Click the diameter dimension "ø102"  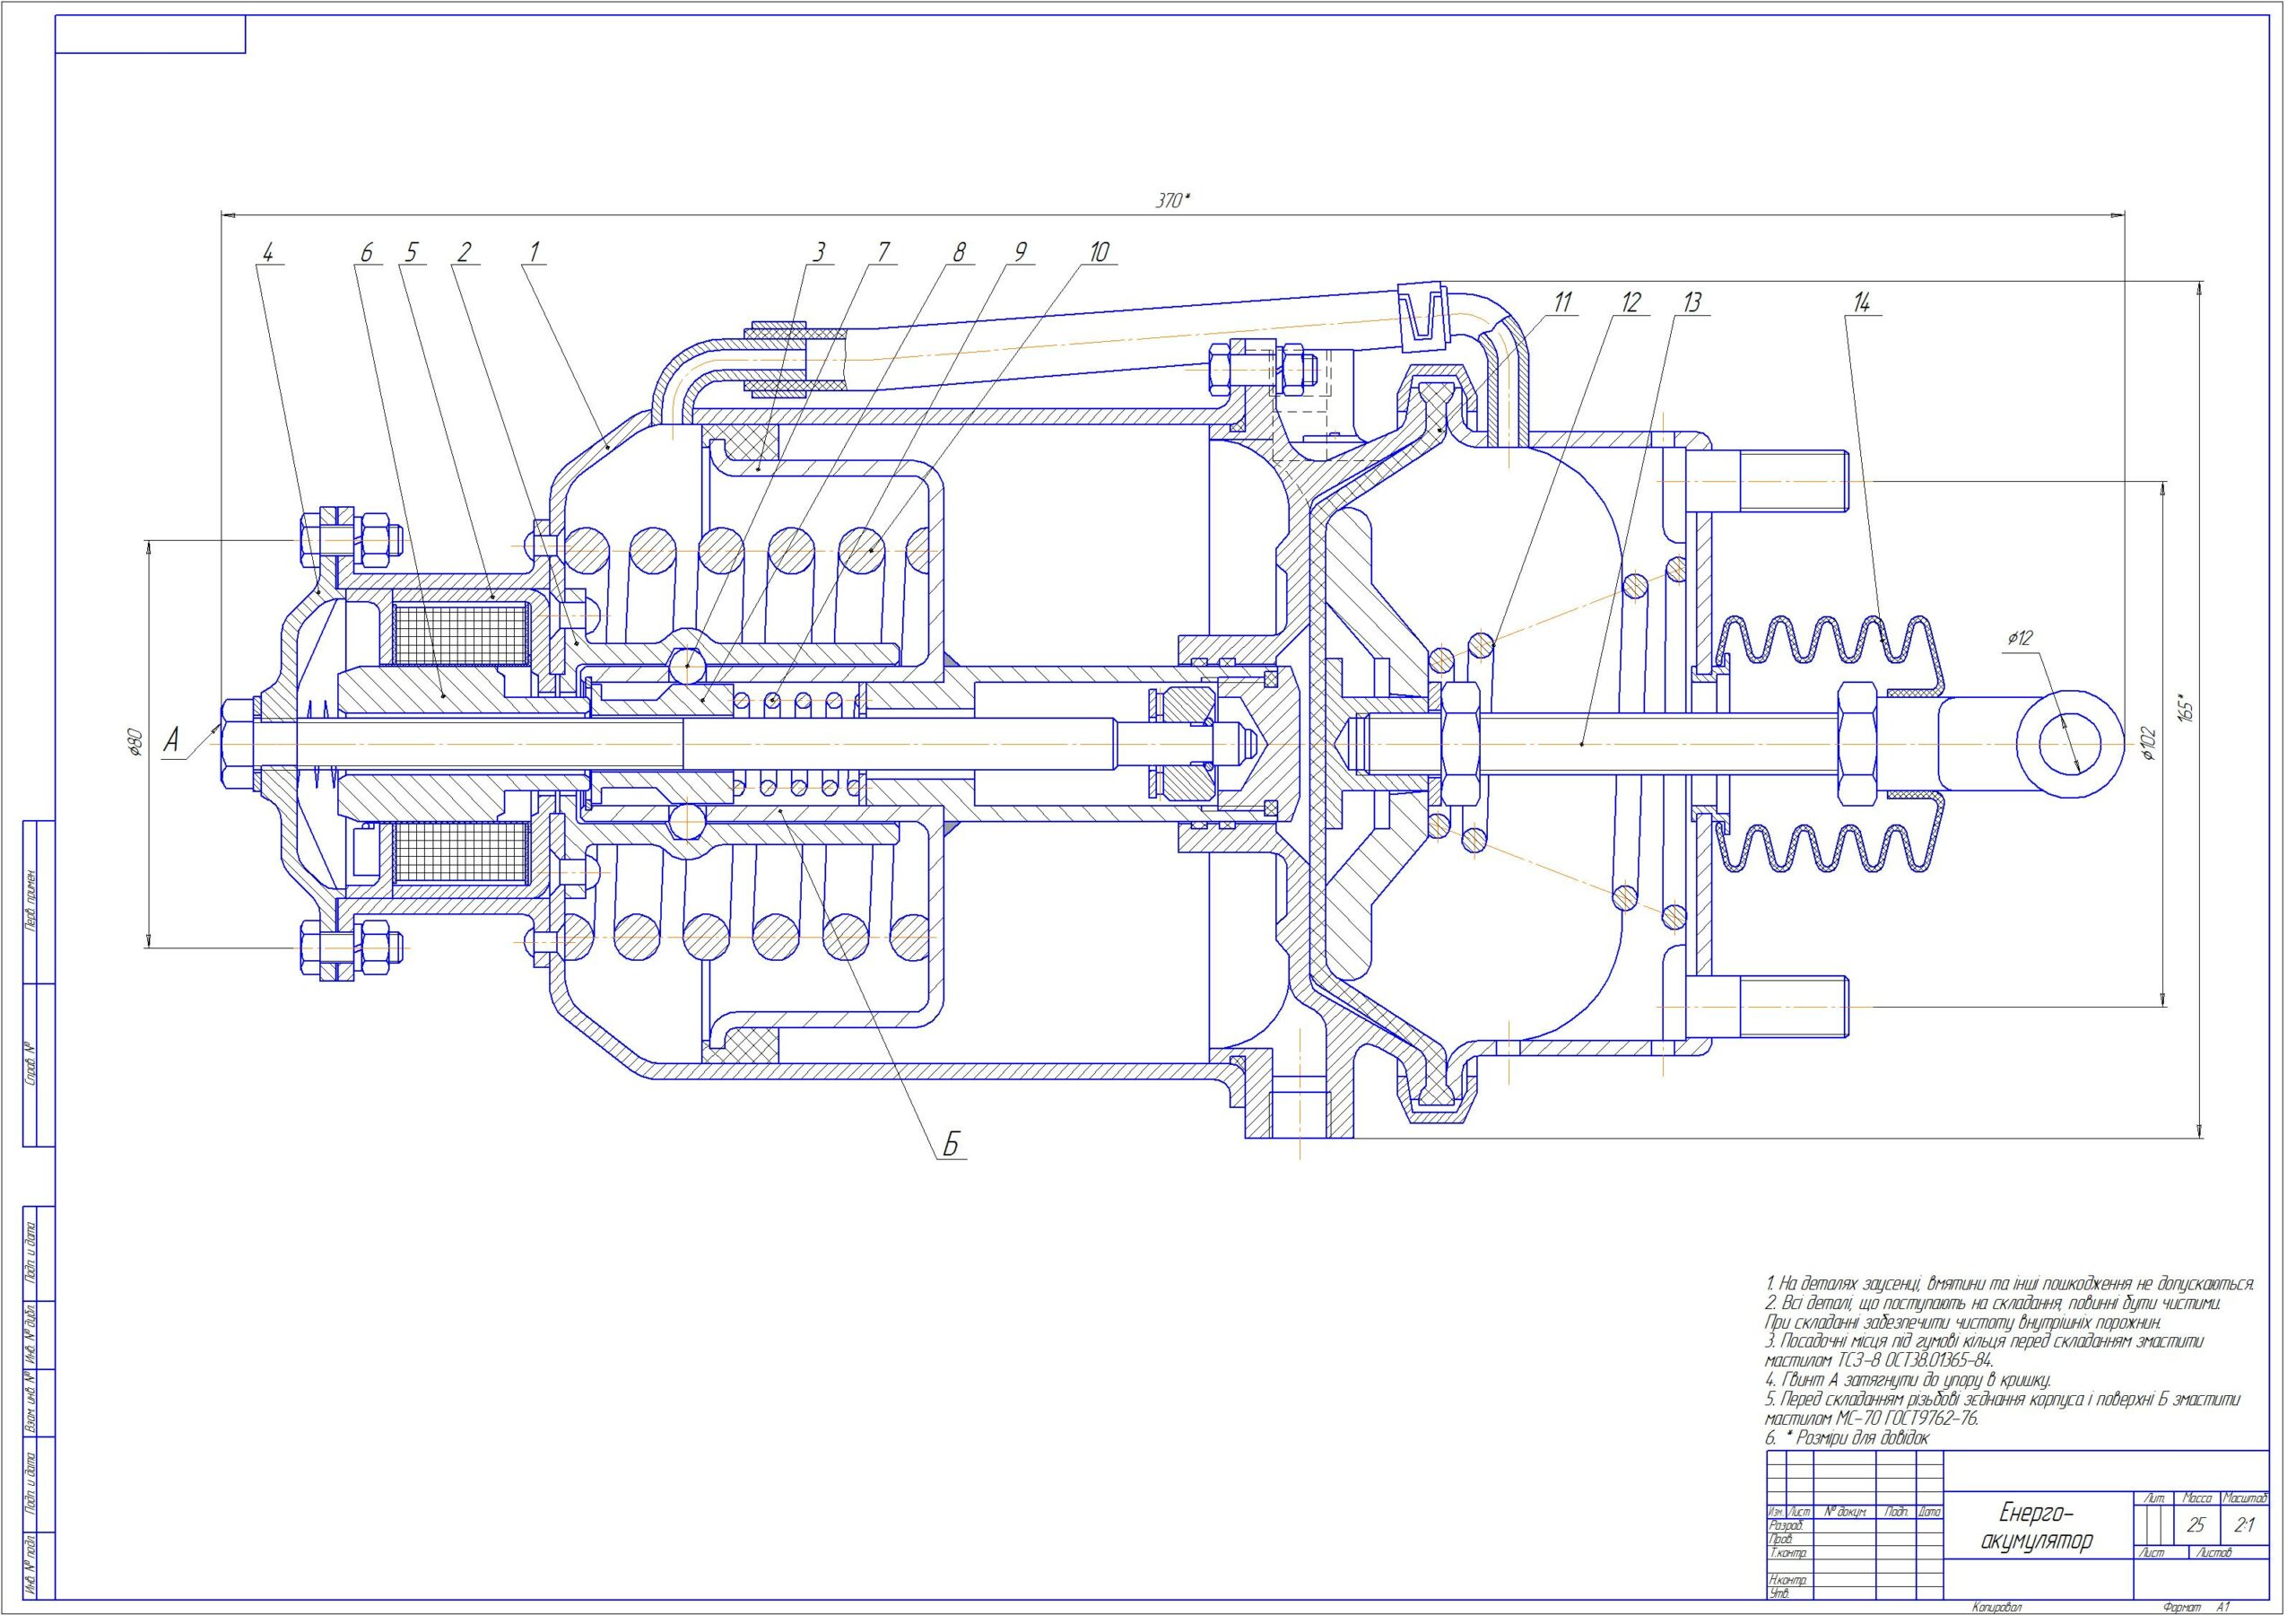point(2149,744)
